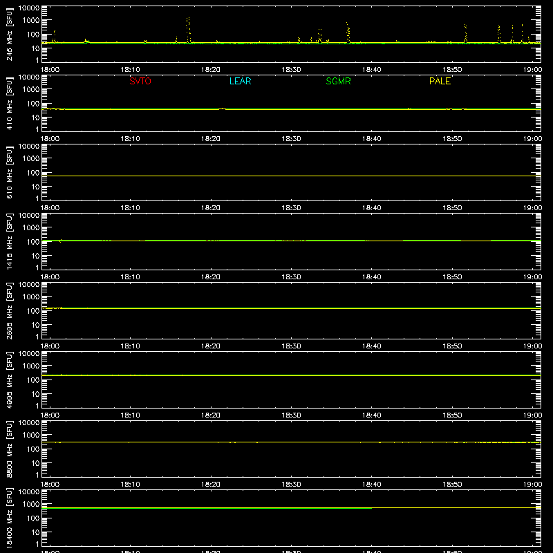The width and height of the screenshot is (553, 553).
Task: Click the 1000 y-axis label of 410 MHz plot
Action: pos(31,89)
